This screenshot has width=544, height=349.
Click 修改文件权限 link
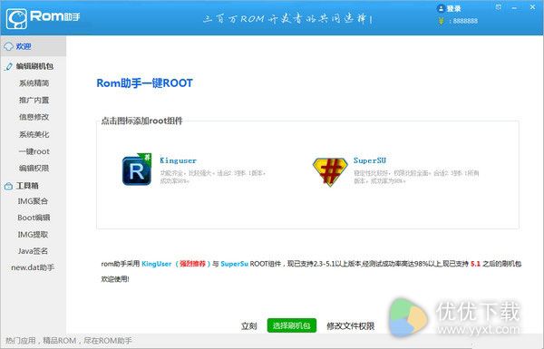(350, 325)
